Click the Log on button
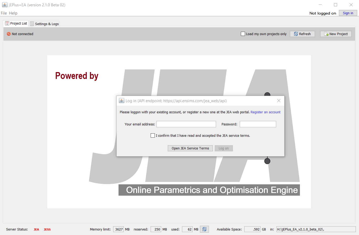Screen dimensions: 359x235 tap(224, 148)
